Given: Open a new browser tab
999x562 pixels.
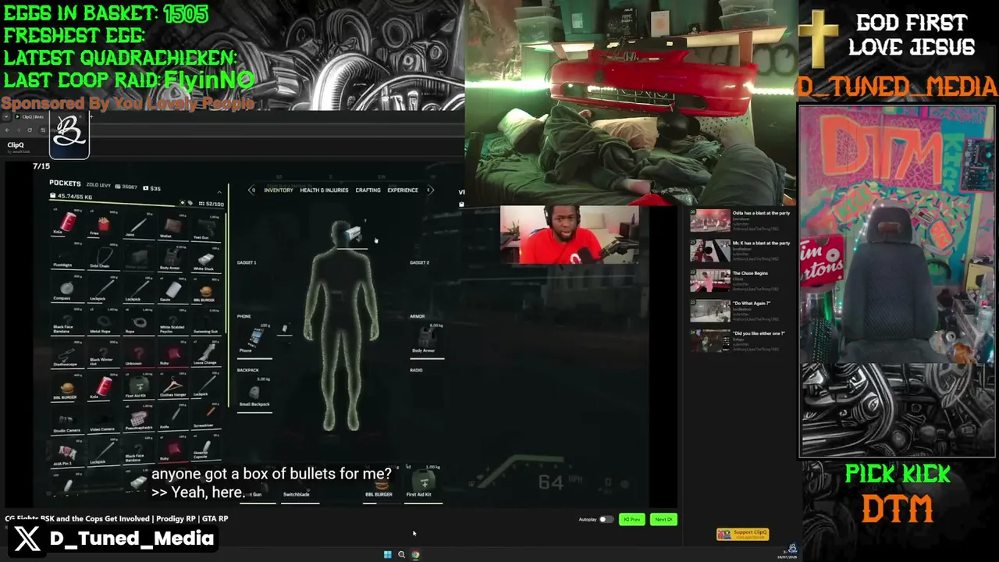Looking at the screenshot, I should pos(91,117).
